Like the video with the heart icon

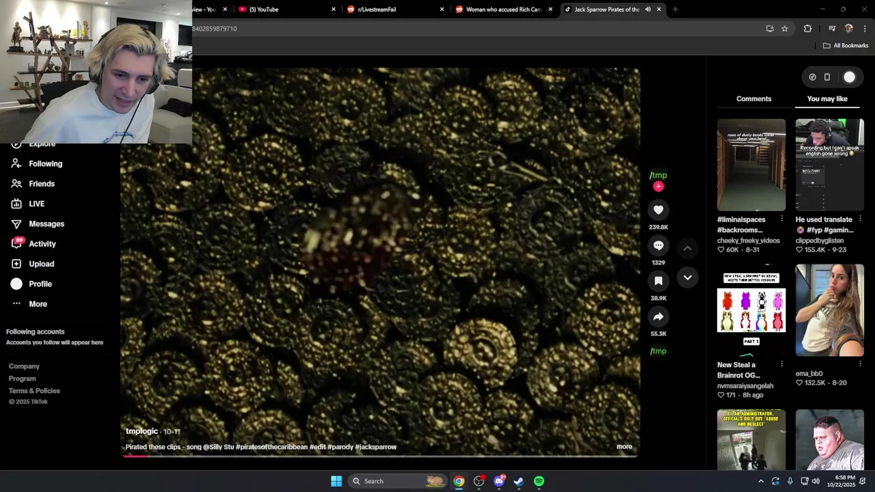point(658,210)
